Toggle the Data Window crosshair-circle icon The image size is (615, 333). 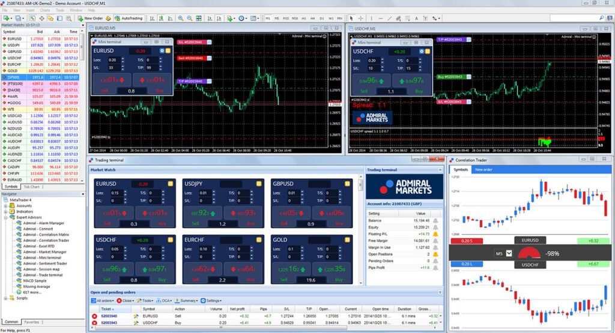click(41, 18)
